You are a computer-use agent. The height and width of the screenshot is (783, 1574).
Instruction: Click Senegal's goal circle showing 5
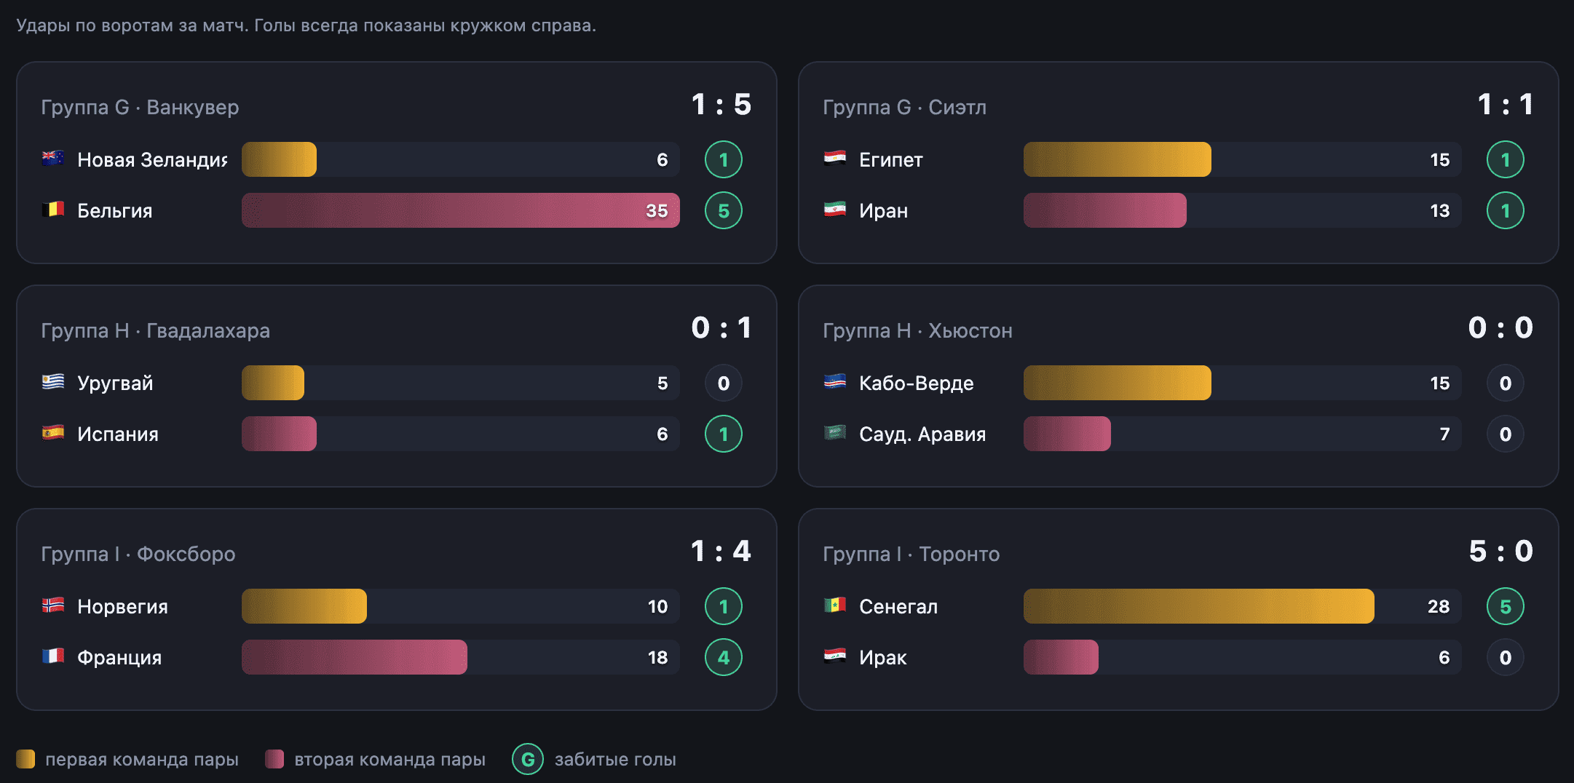pos(1506,606)
